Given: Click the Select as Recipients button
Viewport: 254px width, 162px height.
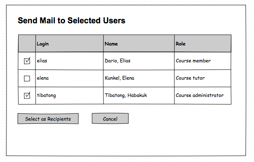Looking at the screenshot, I should 48,119.
